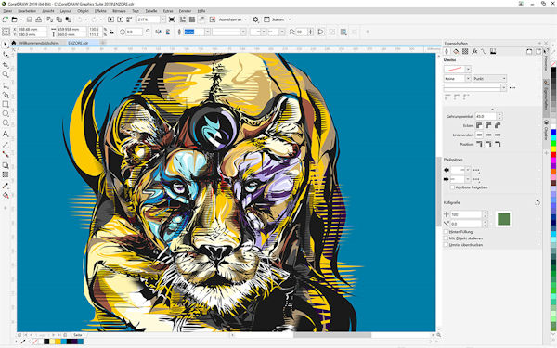The image size is (557, 348).
Task: Open the options gear icon
Action: pos(255,19)
